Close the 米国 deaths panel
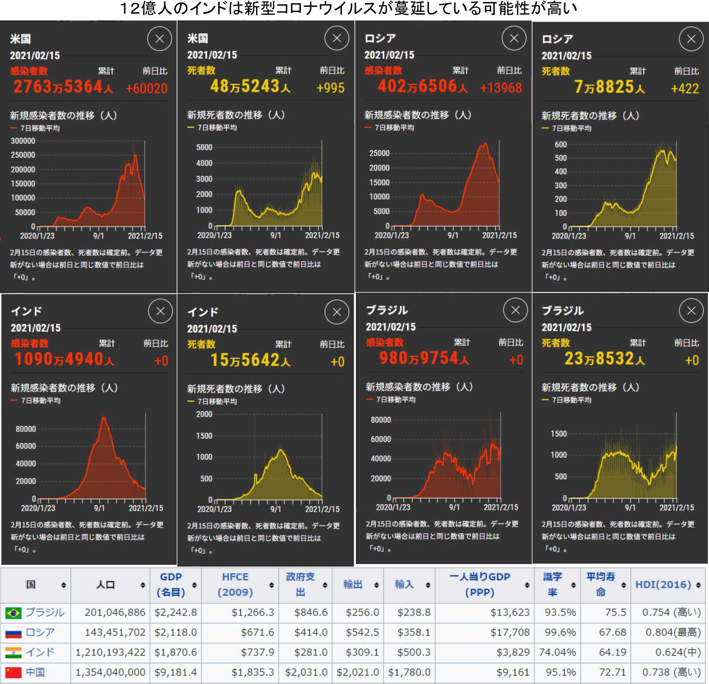Screen dimensions: 709x684 [337, 38]
